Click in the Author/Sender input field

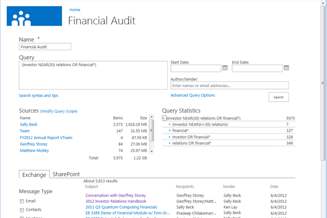click(x=229, y=86)
